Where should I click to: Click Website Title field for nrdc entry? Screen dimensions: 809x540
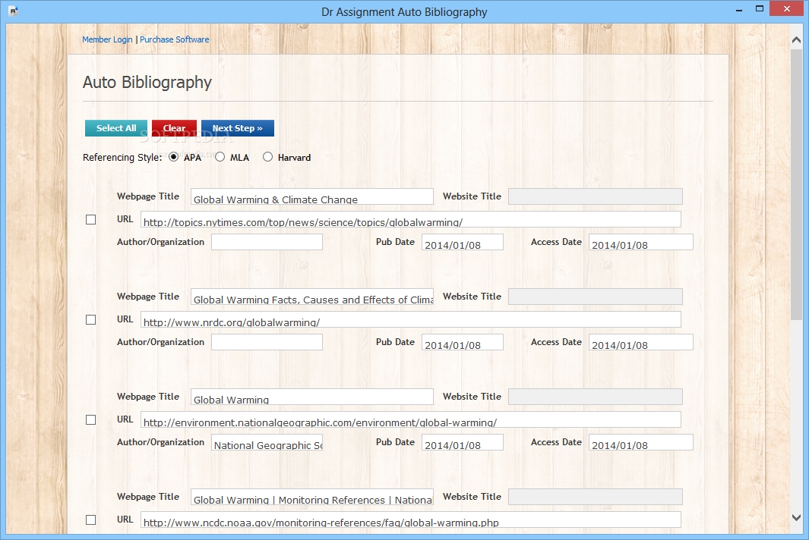click(x=595, y=297)
